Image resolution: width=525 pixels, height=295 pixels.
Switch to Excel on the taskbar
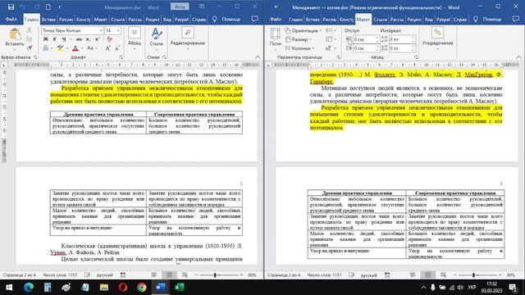point(180,288)
